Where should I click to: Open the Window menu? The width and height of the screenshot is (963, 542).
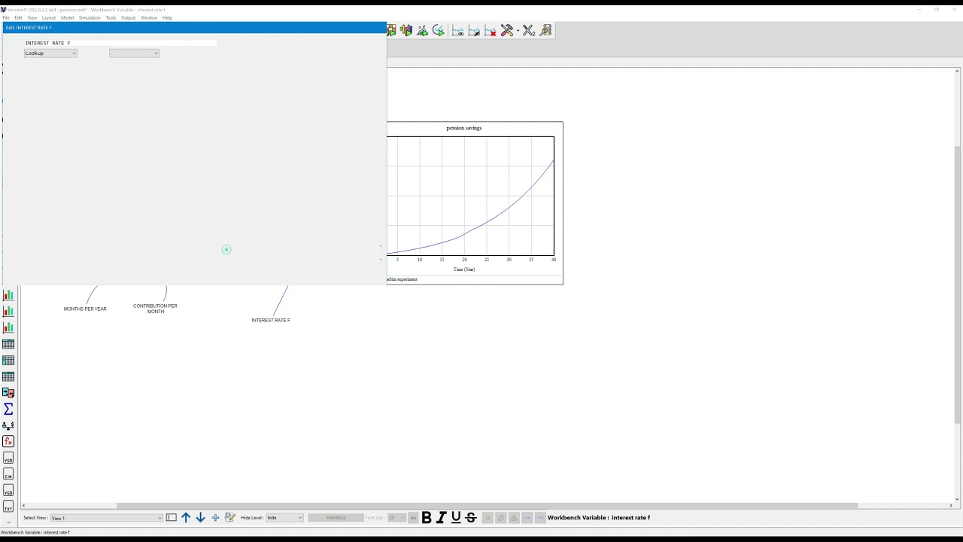point(149,17)
